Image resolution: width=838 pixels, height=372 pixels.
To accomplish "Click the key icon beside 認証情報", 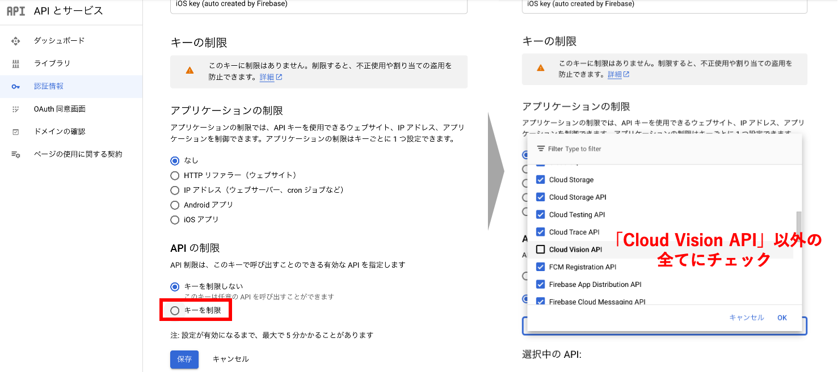I will pyautogui.click(x=16, y=86).
